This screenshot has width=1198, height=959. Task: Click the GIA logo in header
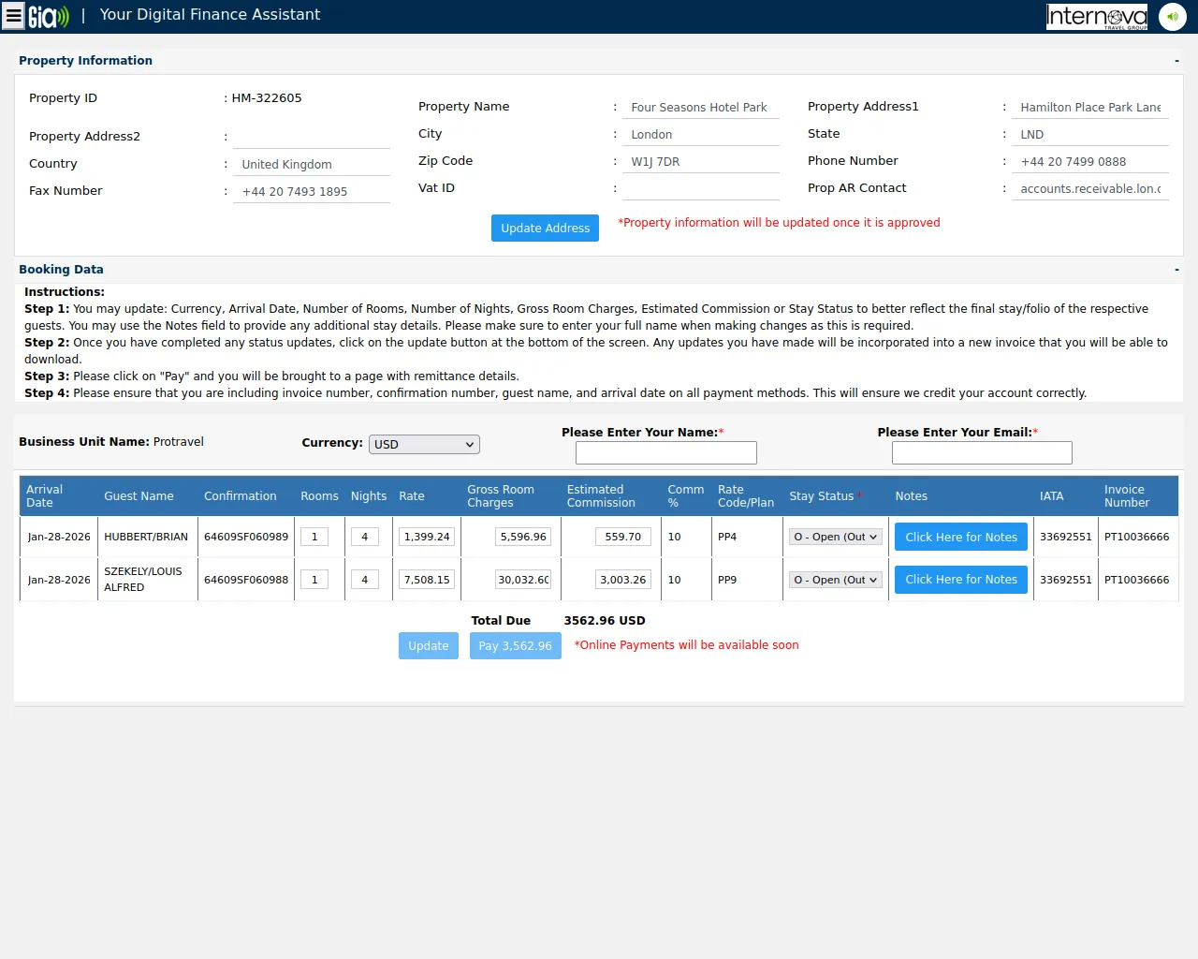(x=49, y=16)
